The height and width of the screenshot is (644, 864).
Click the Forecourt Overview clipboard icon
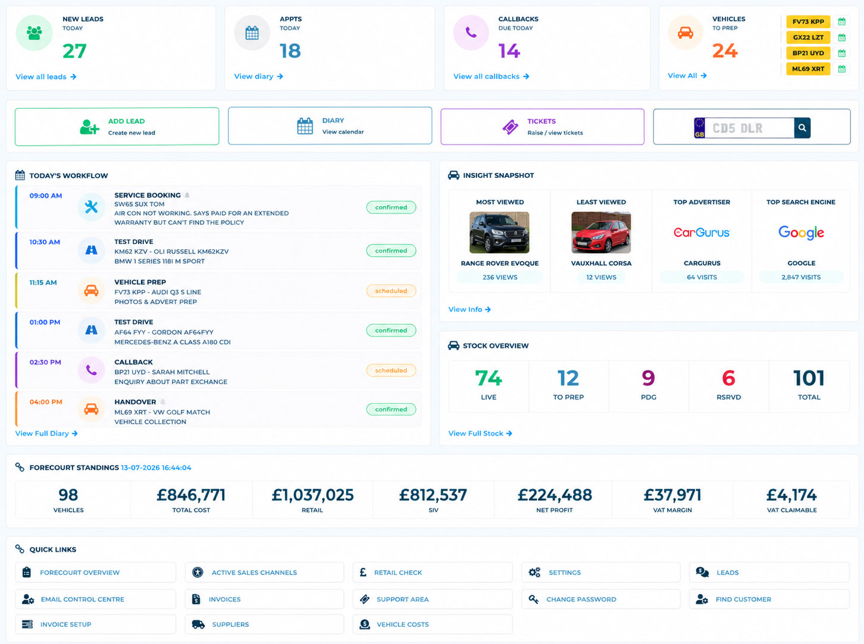[26, 572]
